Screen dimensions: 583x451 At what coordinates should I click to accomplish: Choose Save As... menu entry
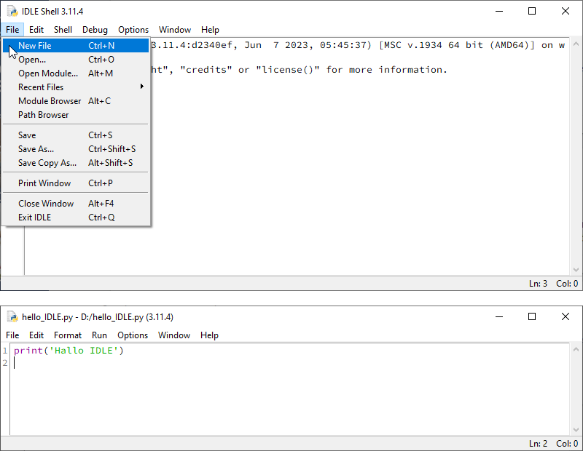(x=76, y=149)
